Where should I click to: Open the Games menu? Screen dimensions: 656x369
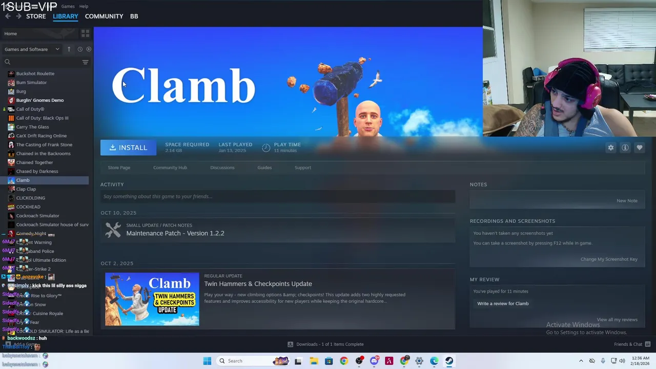[x=68, y=6]
